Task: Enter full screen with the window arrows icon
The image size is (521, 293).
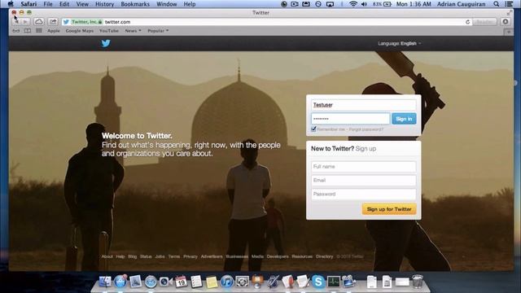Action: coord(510,13)
